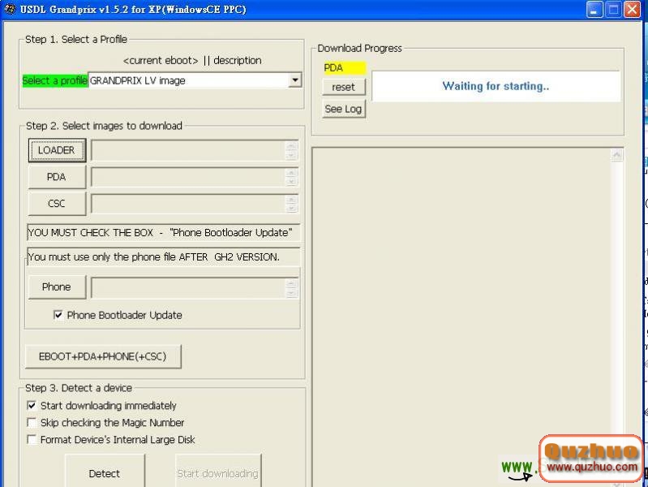This screenshot has height=487, width=648.
Task: Open the Select a profile dropdown arrow
Action: coord(294,80)
